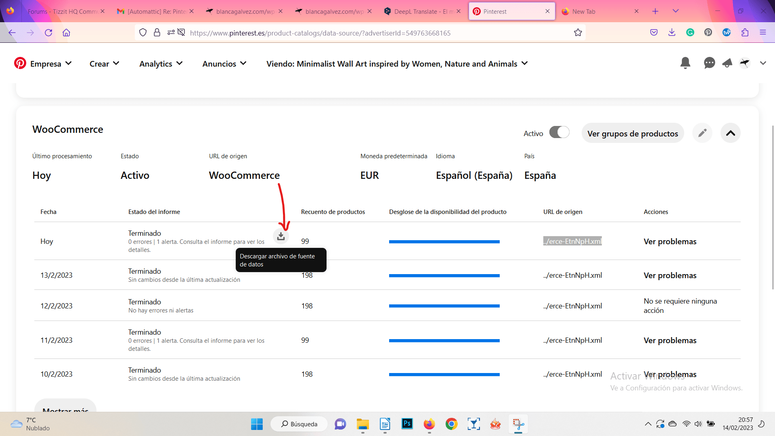
Task: Click the volume icon in system tray
Action: point(698,424)
